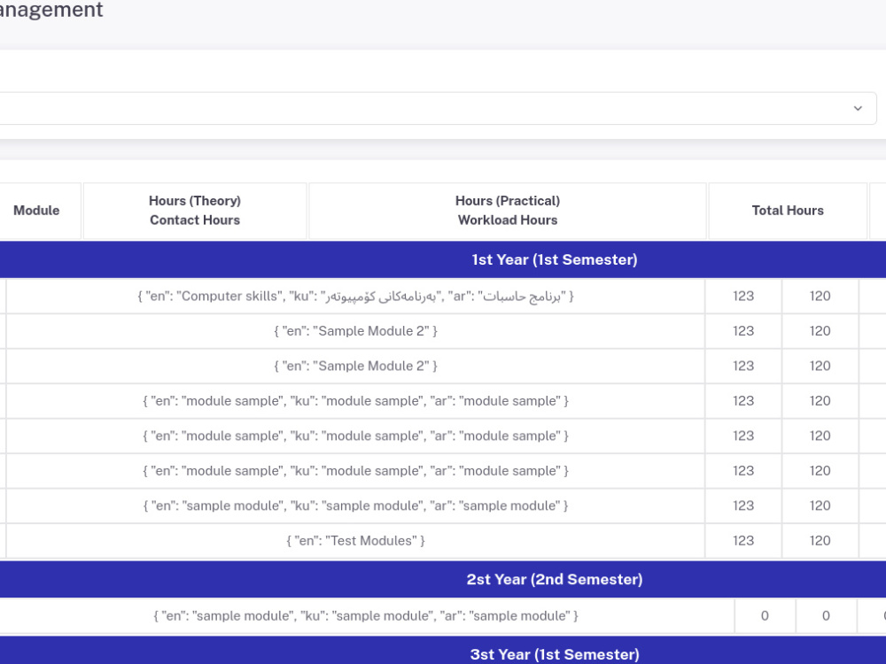Click the 1st Year (1st Semester) section bar
The image size is (886, 664).
coord(443,259)
